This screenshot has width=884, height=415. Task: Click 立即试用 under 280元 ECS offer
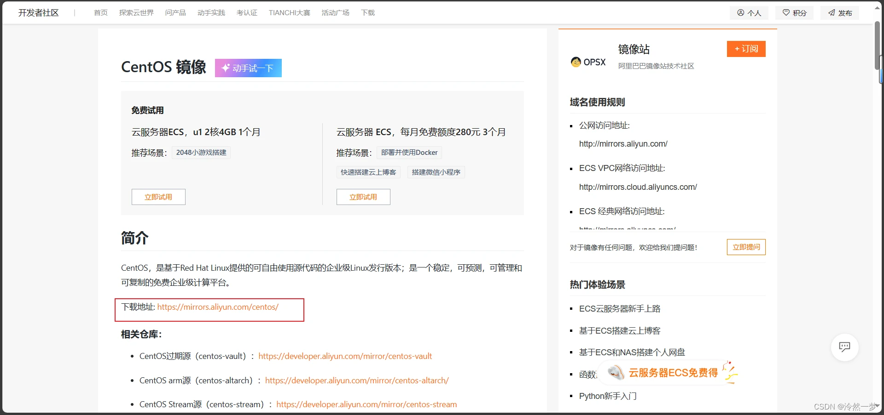(x=363, y=197)
